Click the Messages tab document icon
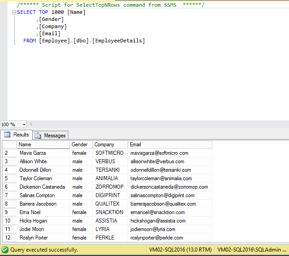The height and width of the screenshot is (256, 289). pyautogui.click(x=38, y=135)
